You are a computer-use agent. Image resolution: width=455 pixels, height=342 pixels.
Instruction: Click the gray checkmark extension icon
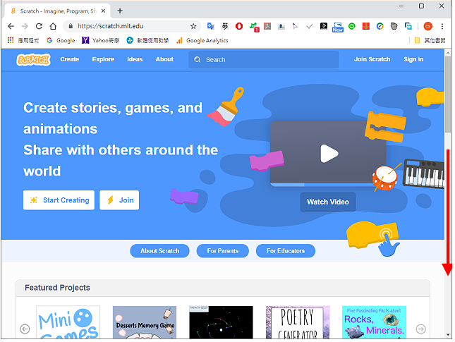310,26
